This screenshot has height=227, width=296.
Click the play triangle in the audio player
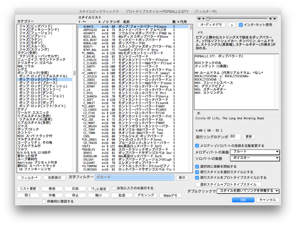(x=203, y=19)
